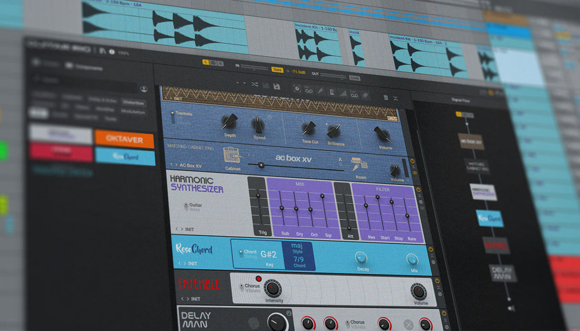Viewport: 580px width, 331px height.
Task: Click the -71.0dB gate threshold value
Action: [x=298, y=72]
